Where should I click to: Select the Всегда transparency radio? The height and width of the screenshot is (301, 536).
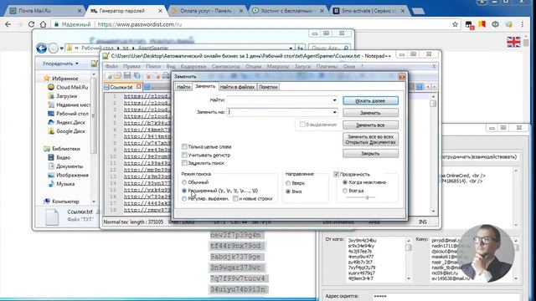345,191
